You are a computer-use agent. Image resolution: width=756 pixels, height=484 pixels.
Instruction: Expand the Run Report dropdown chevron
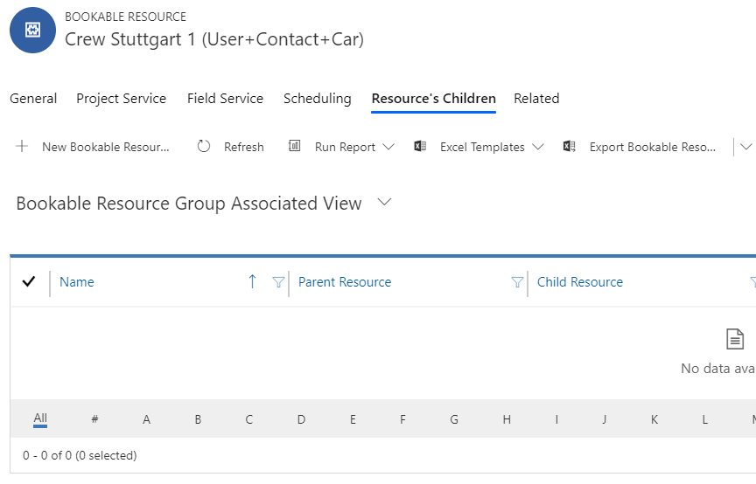pyautogui.click(x=388, y=147)
